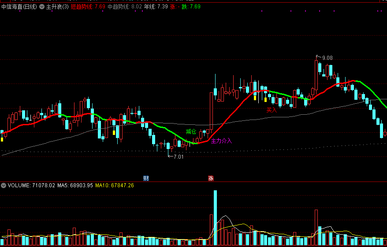
Task: Click the 主升浪(3) indicator name
Action: click(57, 7)
